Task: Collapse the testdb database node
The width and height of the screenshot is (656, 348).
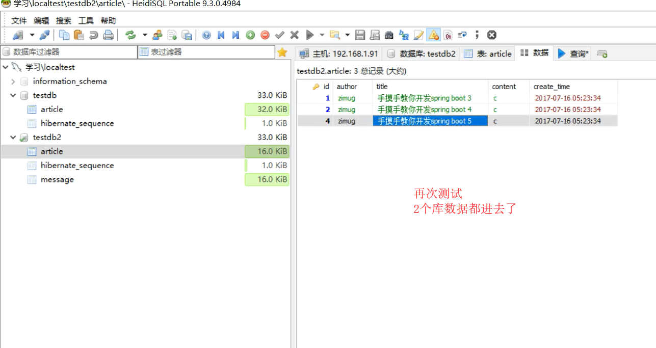Action: (x=13, y=95)
